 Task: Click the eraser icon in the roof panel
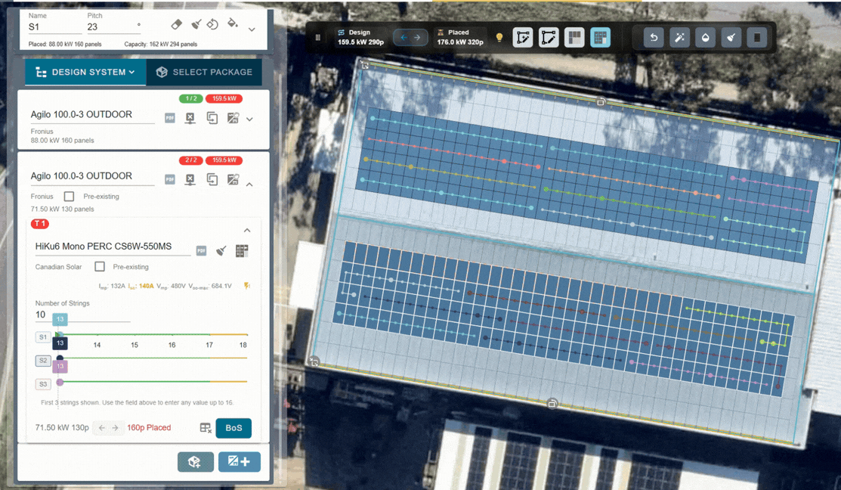click(177, 24)
